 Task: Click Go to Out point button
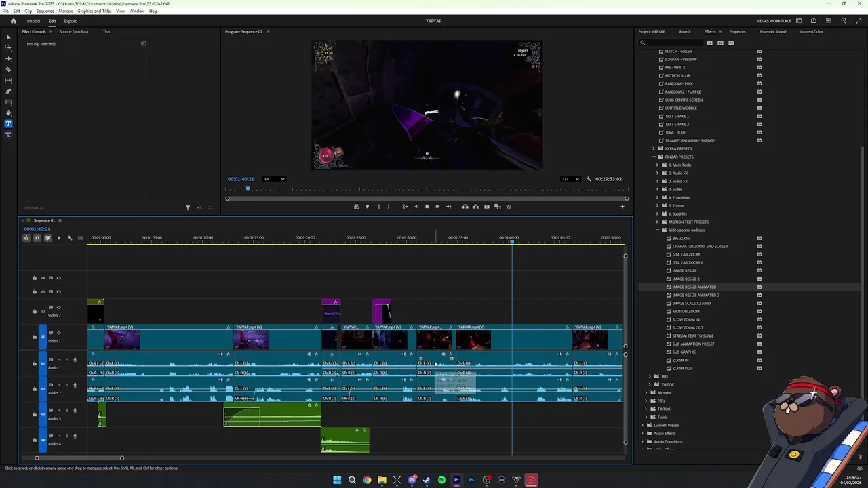(448, 207)
